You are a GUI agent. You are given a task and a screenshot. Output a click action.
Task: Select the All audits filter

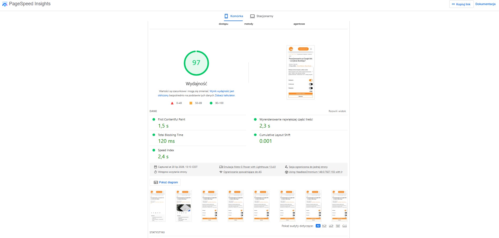[318, 226]
